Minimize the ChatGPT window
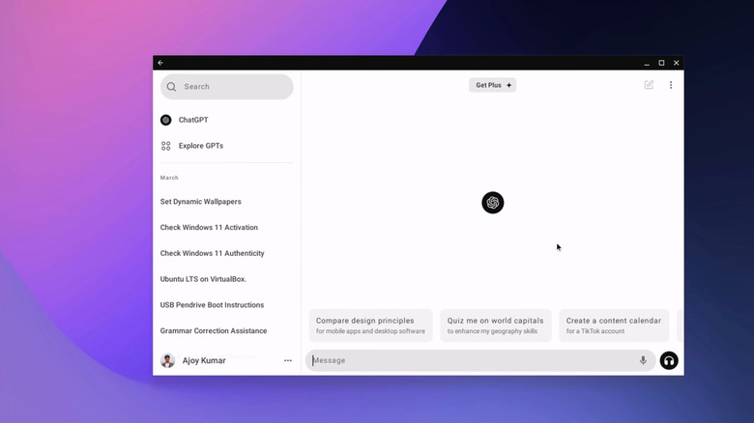 pos(647,63)
